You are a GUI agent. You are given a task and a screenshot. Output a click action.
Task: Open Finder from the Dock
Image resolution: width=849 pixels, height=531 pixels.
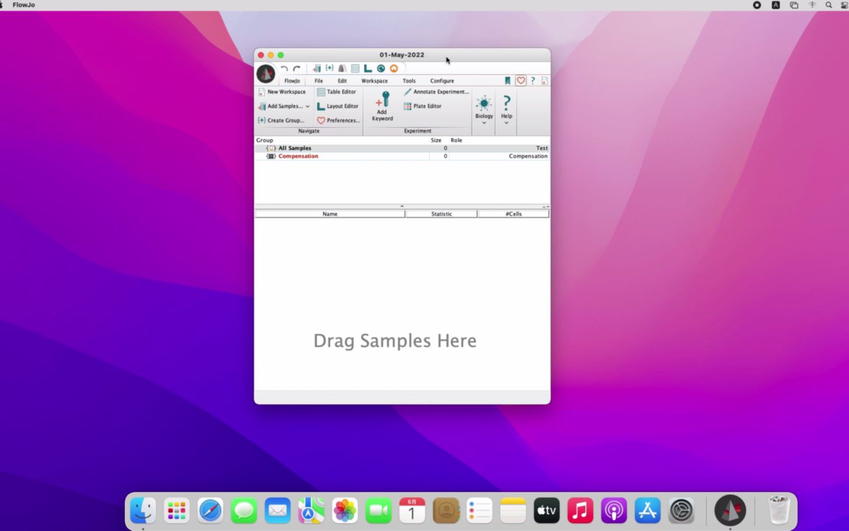click(x=143, y=511)
